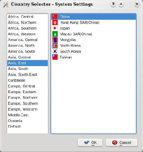Select the Middle-East region
Screen dimensions: 143x152
(x=27, y=115)
